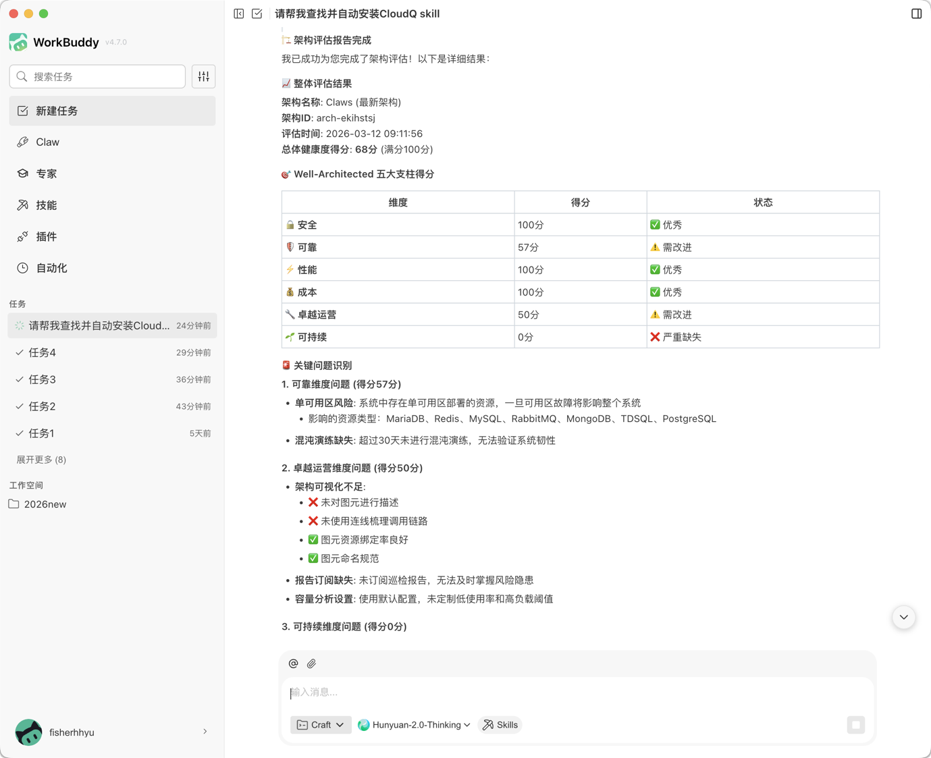Click the message input box
The width and height of the screenshot is (931, 758).
click(578, 693)
